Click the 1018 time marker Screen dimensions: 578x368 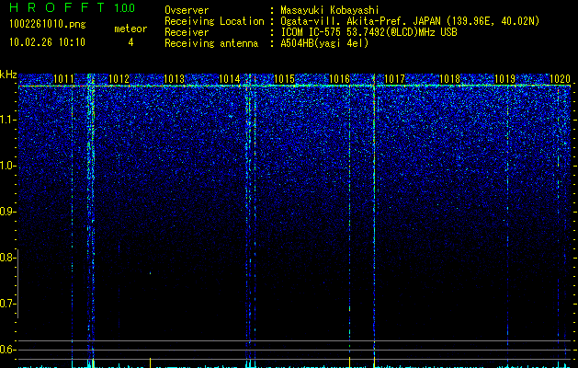(x=449, y=79)
